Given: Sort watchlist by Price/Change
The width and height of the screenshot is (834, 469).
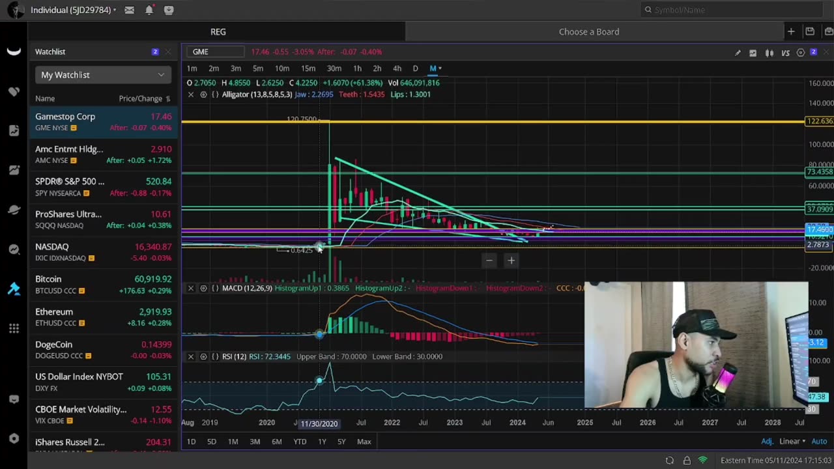Looking at the screenshot, I should pos(144,98).
